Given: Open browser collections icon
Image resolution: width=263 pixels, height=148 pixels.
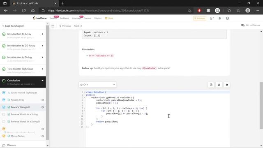Looking at the screenshot, I should [238, 10].
